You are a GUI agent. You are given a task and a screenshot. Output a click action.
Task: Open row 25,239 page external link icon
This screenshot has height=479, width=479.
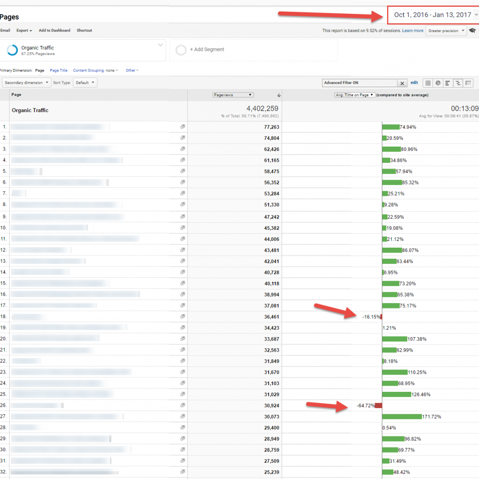click(x=182, y=472)
